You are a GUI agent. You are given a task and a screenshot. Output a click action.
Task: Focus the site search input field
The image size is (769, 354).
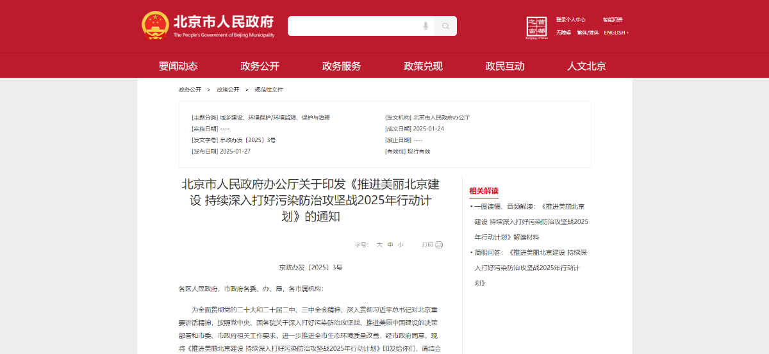coord(352,26)
